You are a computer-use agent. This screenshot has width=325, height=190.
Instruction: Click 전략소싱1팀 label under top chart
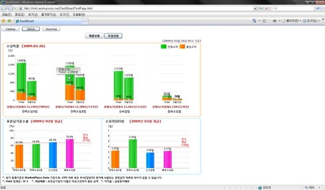point(29,111)
